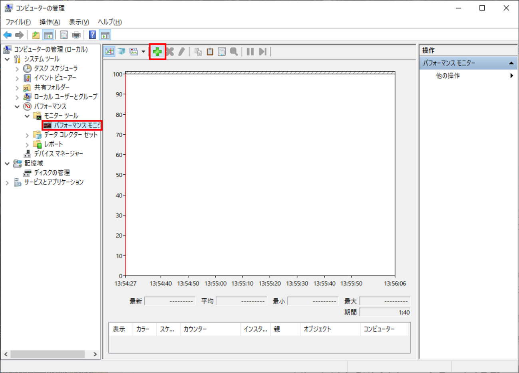Expand the データ コレクター セット node arrow
The image size is (519, 373).
point(27,135)
